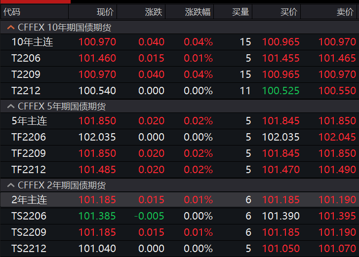The width and height of the screenshot is (359, 257).
Task: Toggle the CFFEX 2年期国债期货 group chevron
Action: [10, 186]
